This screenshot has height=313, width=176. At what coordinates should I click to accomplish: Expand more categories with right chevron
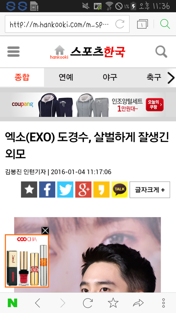tap(171, 78)
